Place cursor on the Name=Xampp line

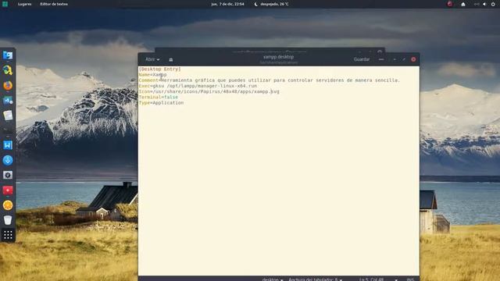[153, 75]
